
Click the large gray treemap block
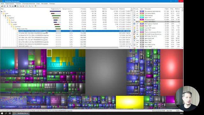(106, 73)
